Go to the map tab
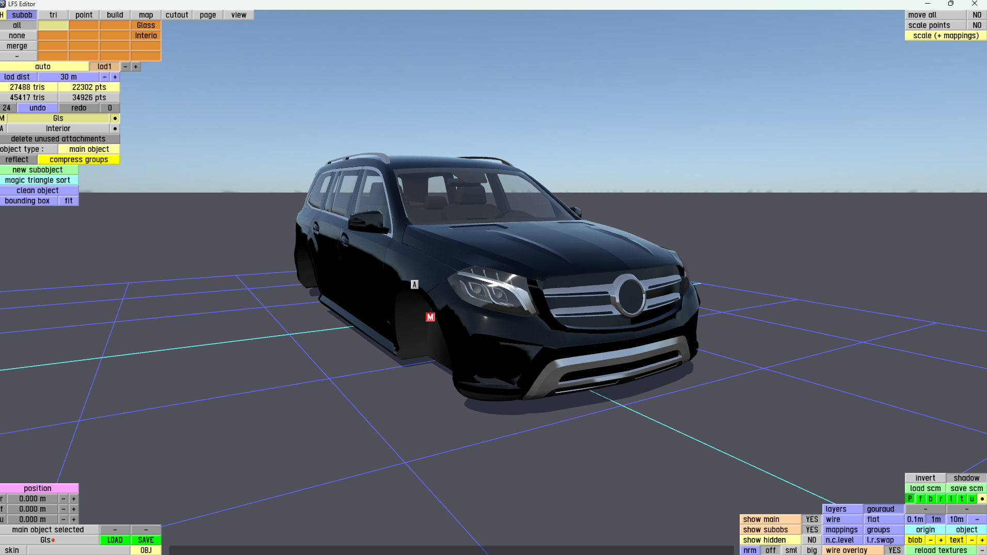 [x=146, y=15]
